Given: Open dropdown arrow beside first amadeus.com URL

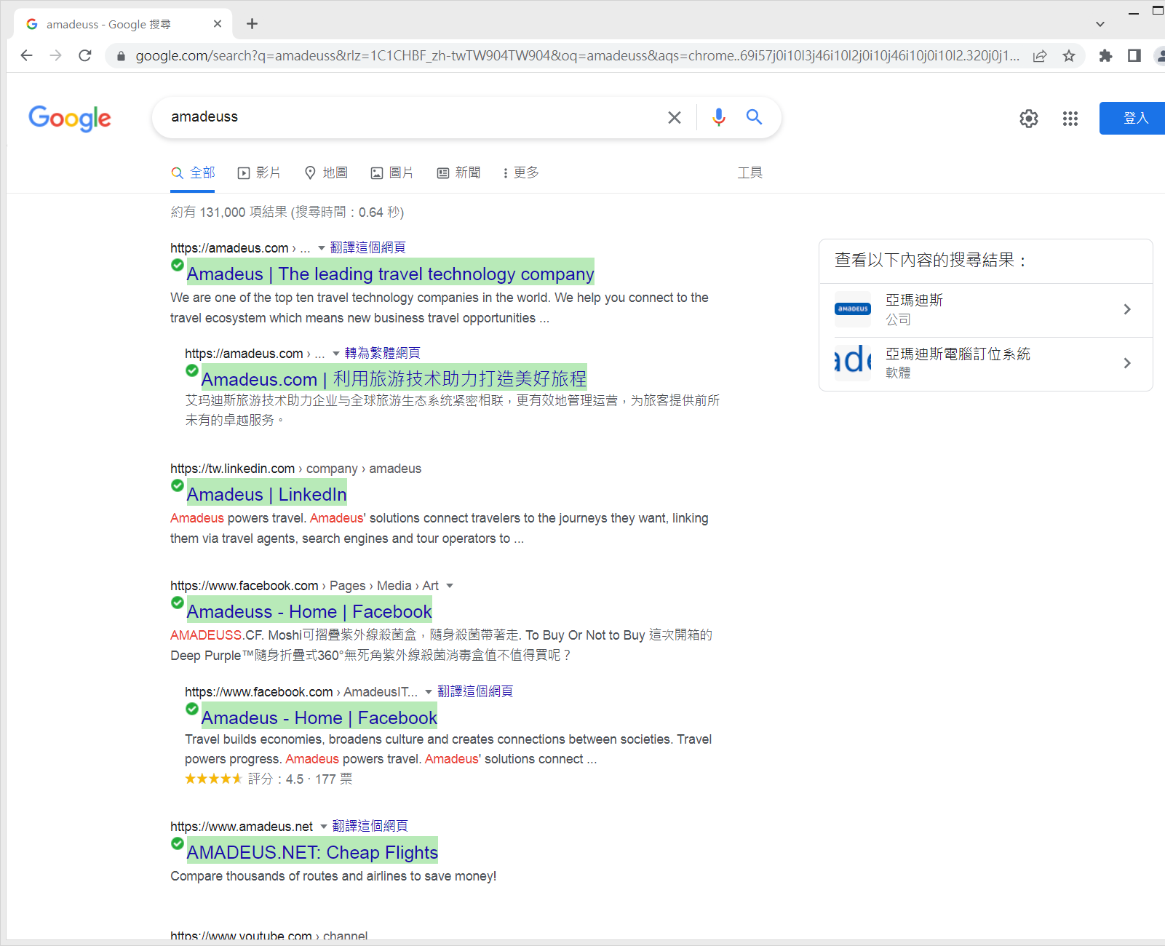Looking at the screenshot, I should pos(322,248).
